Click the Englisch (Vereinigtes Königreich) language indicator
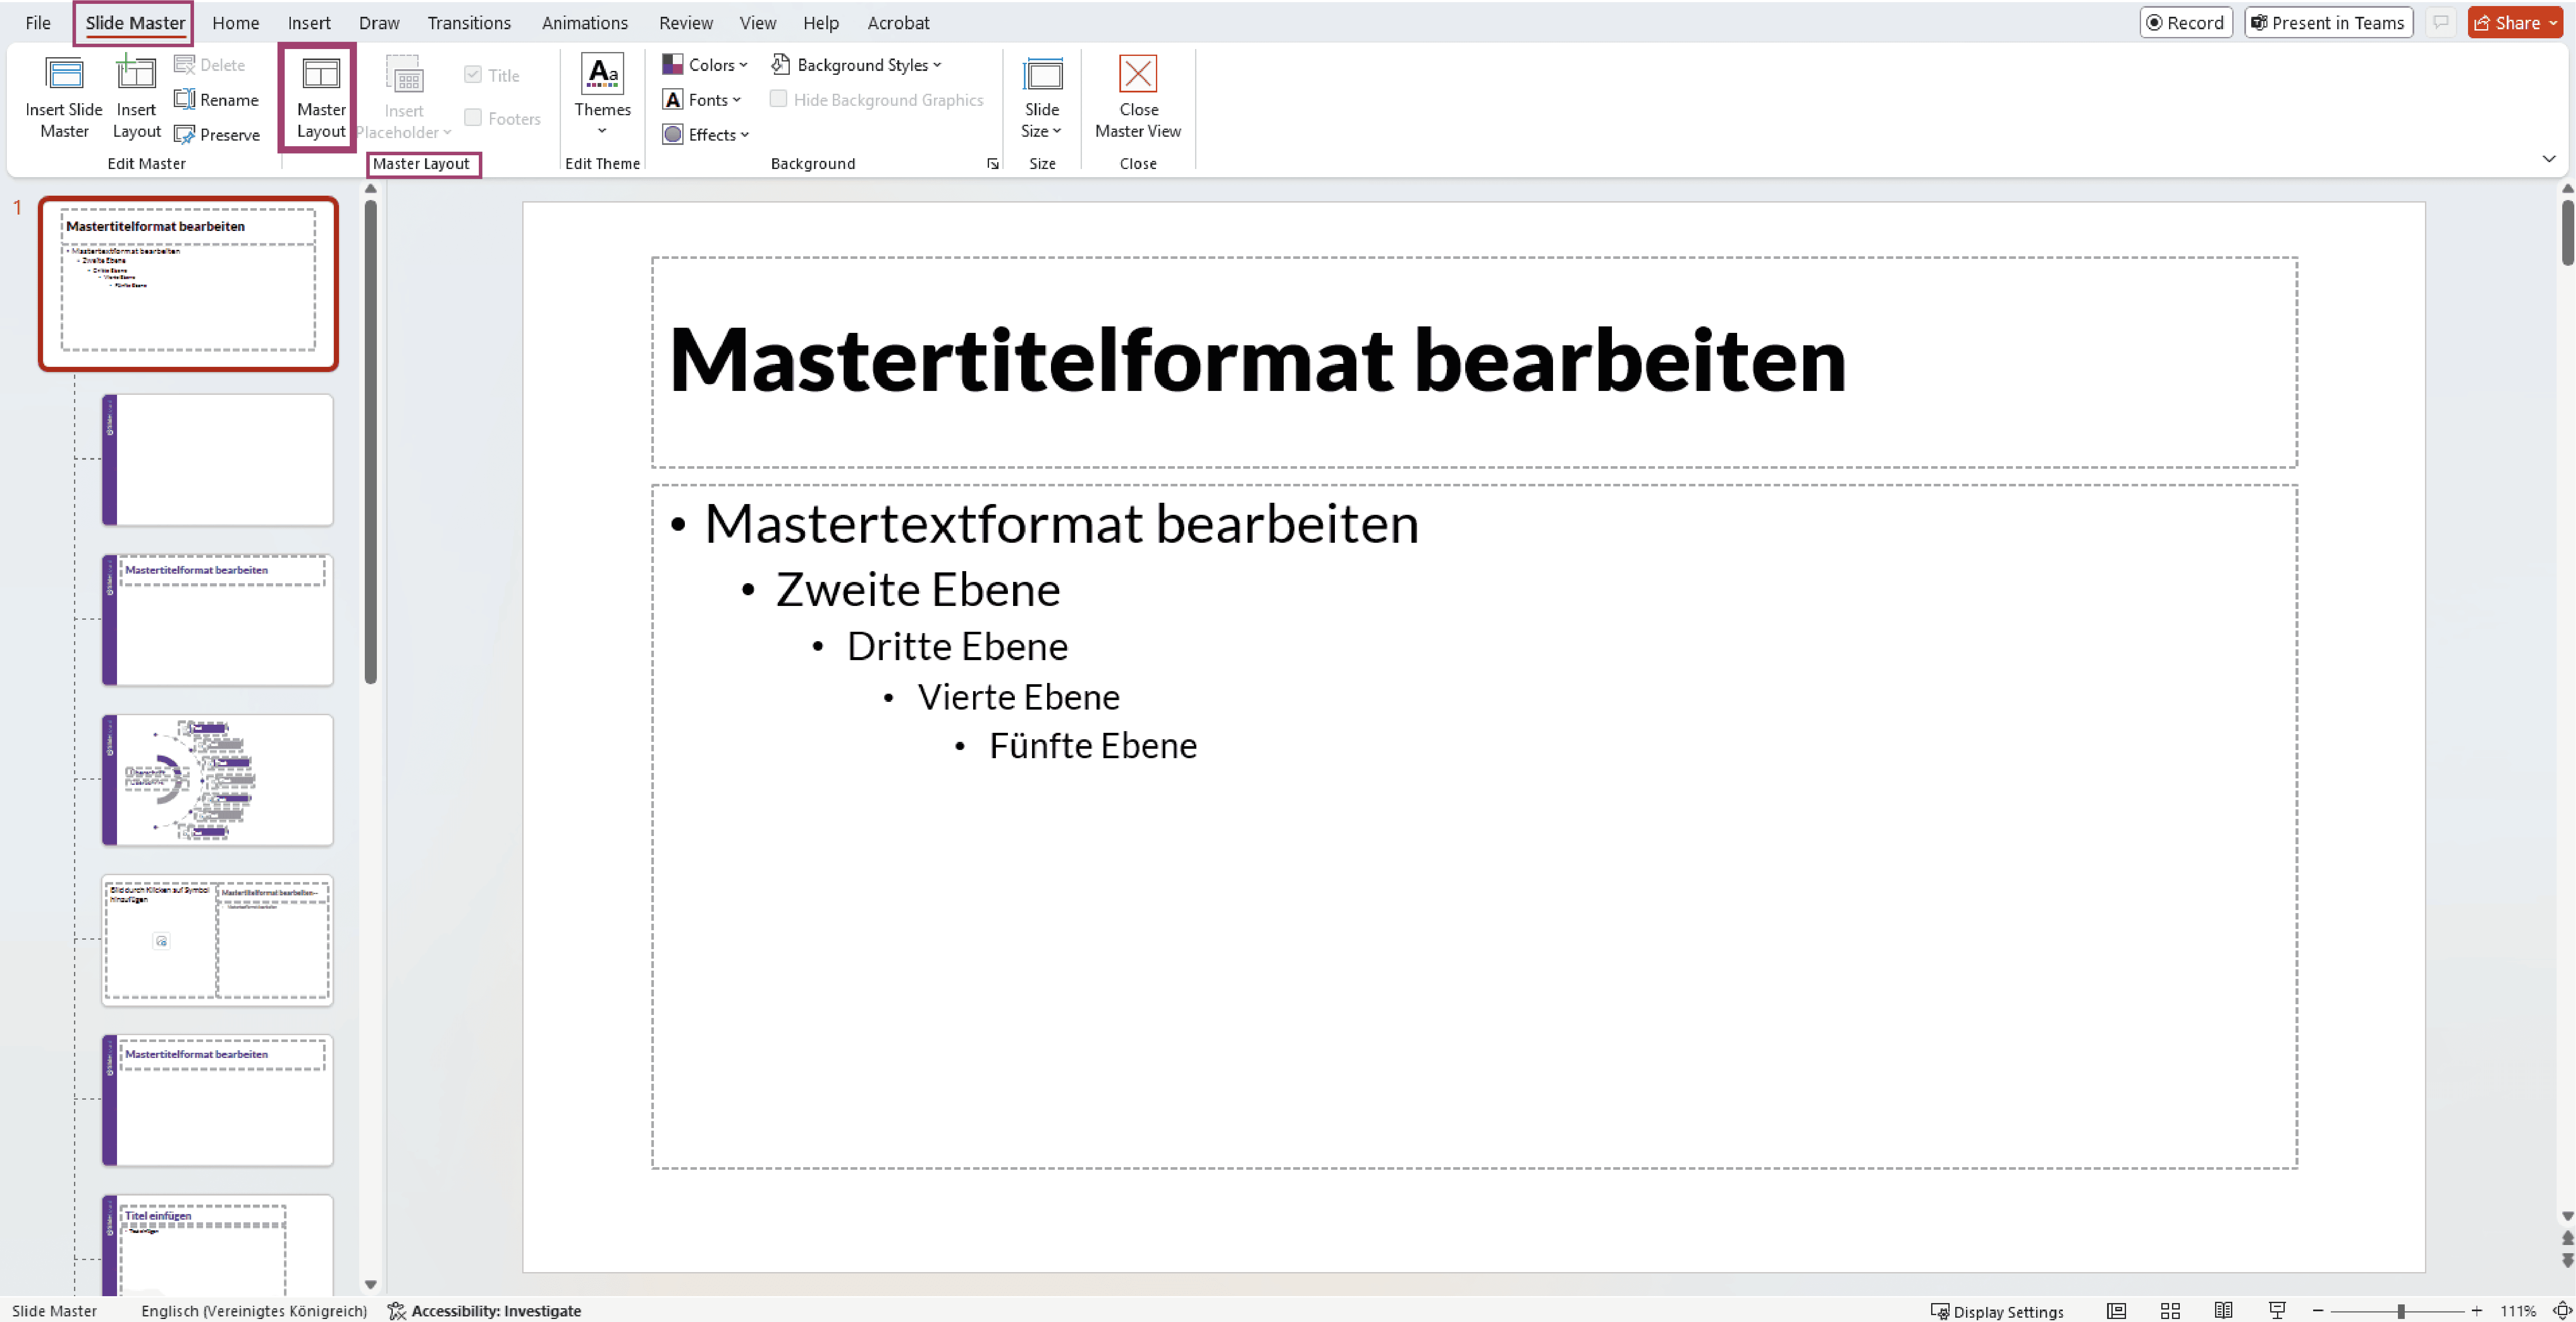 tap(254, 1311)
